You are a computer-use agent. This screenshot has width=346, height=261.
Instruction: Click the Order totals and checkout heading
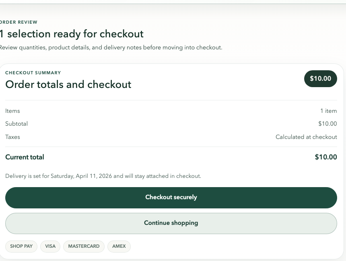(68, 84)
